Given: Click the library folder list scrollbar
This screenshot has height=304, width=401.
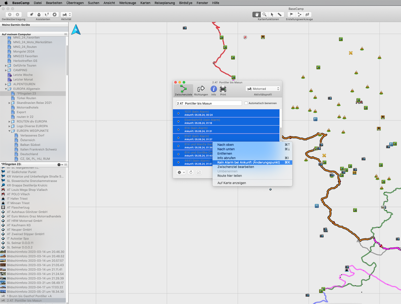Looking at the screenshot, I should 67,60.
